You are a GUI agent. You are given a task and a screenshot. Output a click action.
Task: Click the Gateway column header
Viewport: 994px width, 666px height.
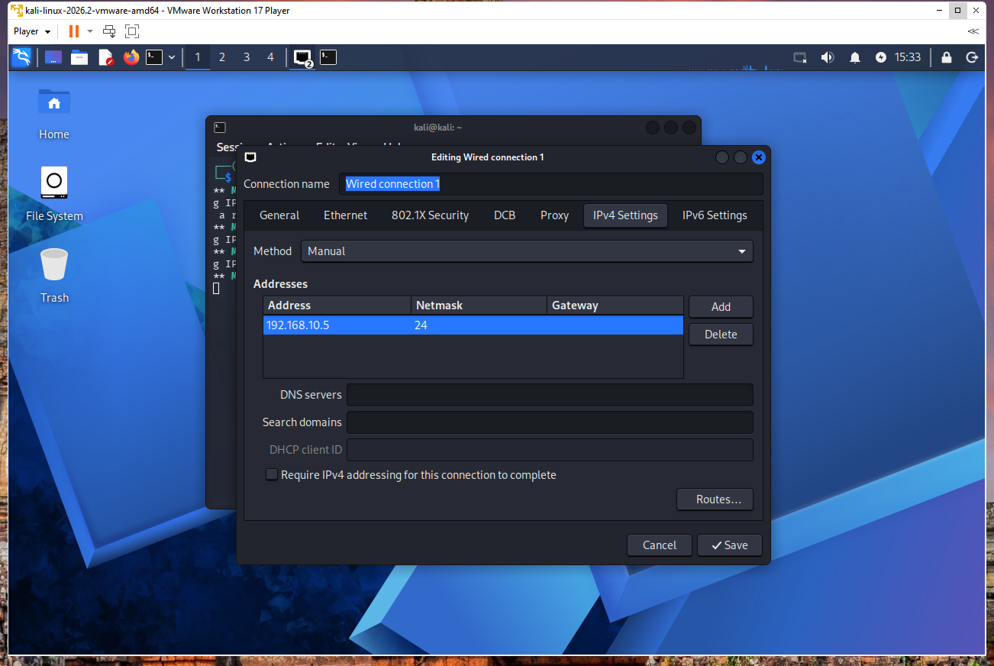click(615, 306)
